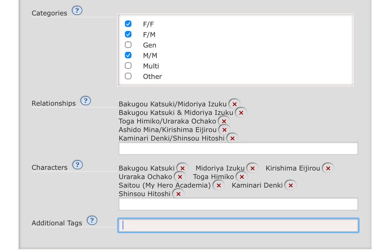Open the Additional Tags help question mark

[x=92, y=220]
